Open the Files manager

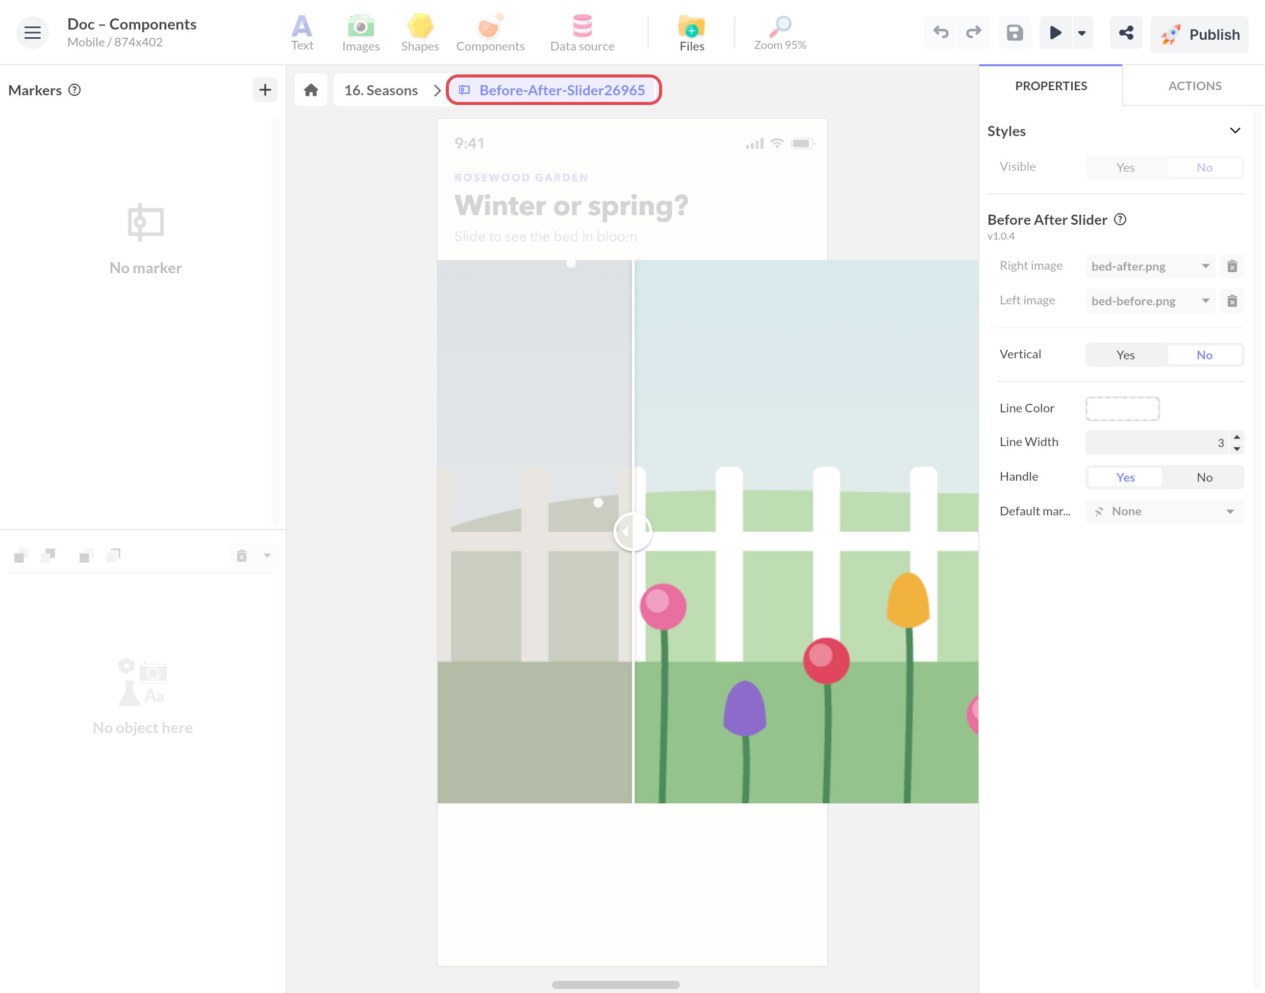coord(692,33)
